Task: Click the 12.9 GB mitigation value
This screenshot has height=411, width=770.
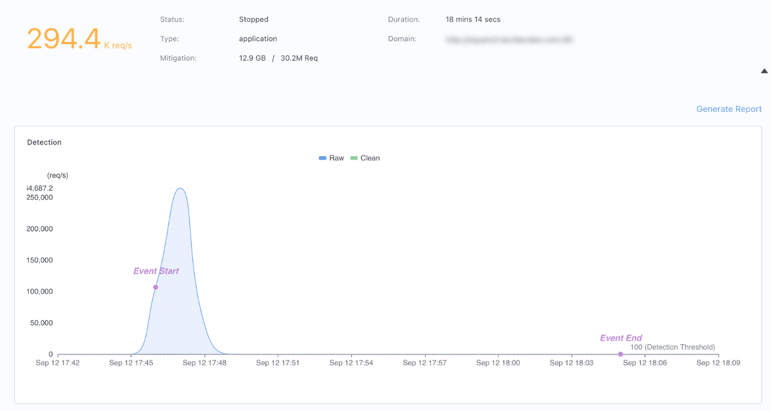Action: (252, 58)
